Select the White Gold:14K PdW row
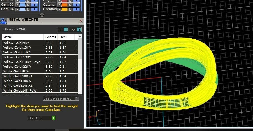This screenshot has width=253, height=131. [40, 90]
